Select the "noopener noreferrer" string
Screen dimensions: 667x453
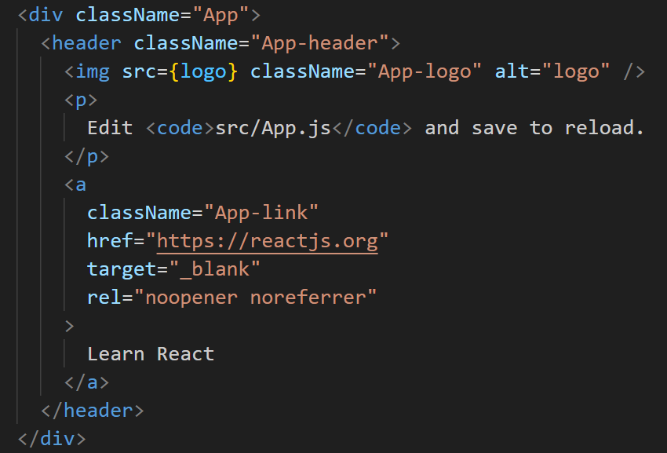(255, 298)
